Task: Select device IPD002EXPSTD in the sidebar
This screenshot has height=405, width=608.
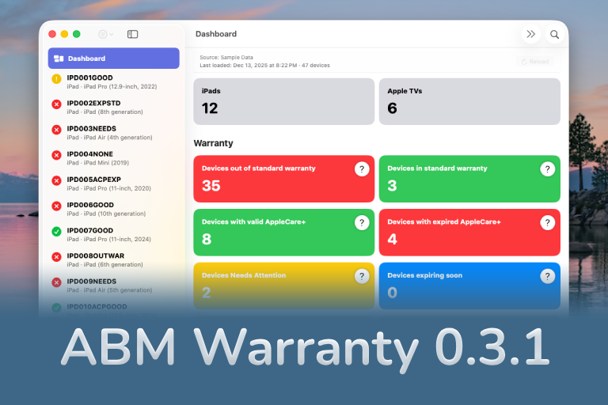Action: [114, 108]
